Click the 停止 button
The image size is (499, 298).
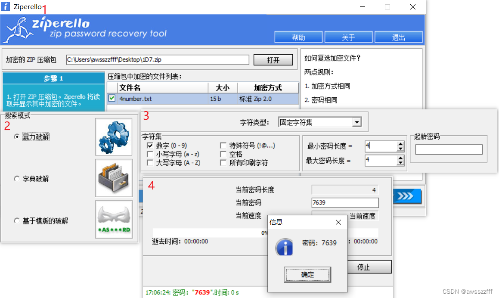(x=369, y=267)
